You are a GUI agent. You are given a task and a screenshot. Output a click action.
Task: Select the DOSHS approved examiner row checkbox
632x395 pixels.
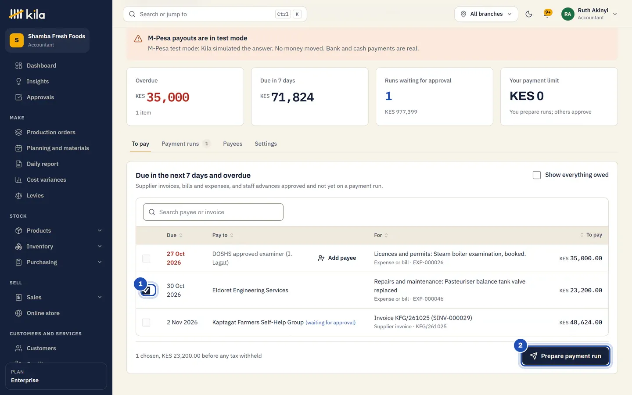[146, 259]
